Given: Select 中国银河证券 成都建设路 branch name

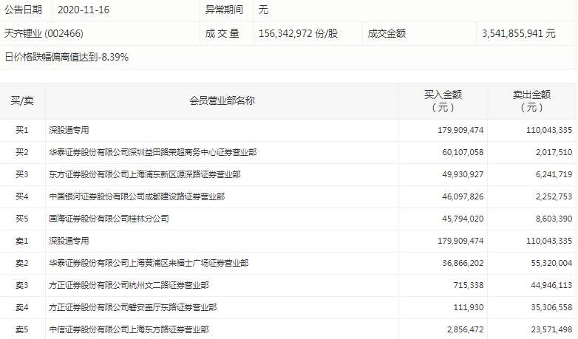Looking at the screenshot, I should (137, 196).
